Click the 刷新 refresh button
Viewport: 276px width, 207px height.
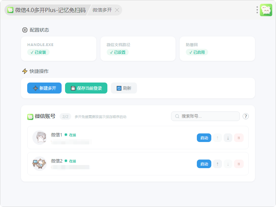tap(124, 88)
